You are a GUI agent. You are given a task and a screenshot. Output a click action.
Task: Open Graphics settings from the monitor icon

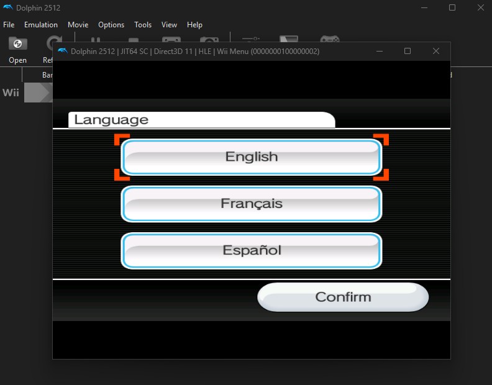289,38
